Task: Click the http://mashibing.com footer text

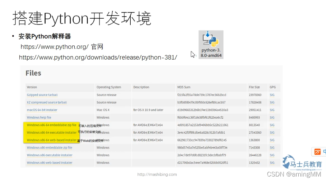Action: tap(157, 174)
